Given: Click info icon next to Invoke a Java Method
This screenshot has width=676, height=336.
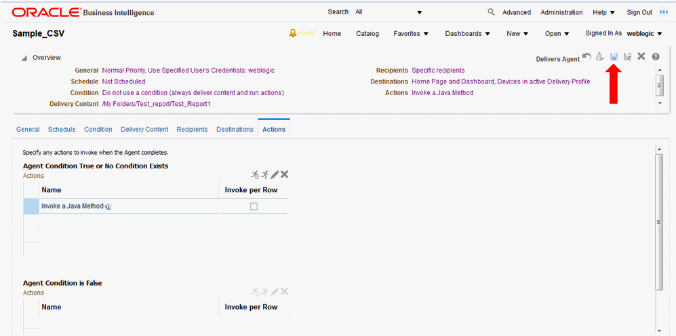Looking at the screenshot, I should 108,207.
